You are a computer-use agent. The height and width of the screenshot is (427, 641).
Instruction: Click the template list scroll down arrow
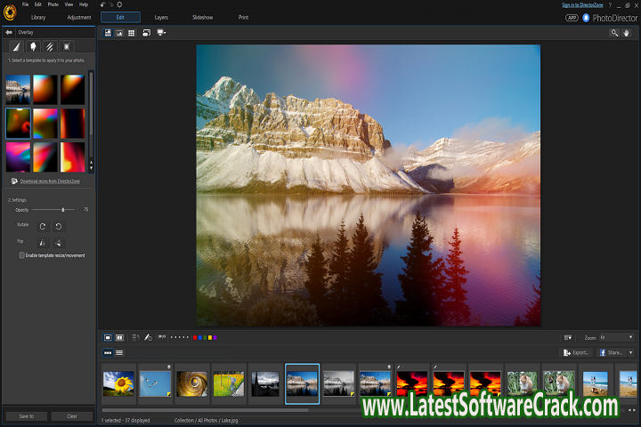(x=91, y=168)
